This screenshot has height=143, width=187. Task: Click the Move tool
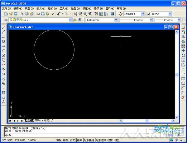(183, 51)
